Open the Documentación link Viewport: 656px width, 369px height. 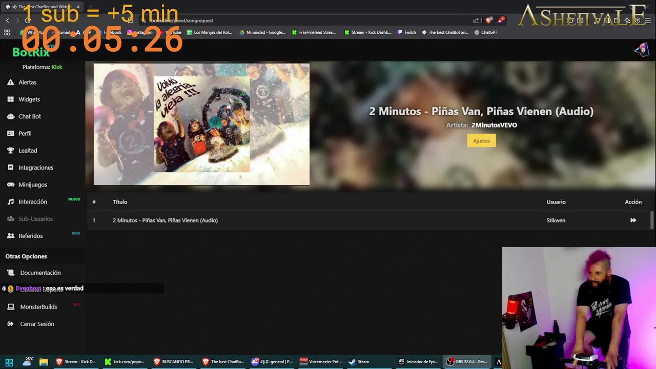click(x=40, y=273)
